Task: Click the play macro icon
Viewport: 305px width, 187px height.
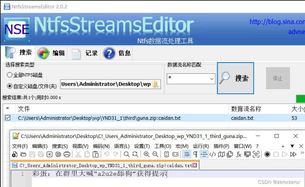Action: click(285, 154)
